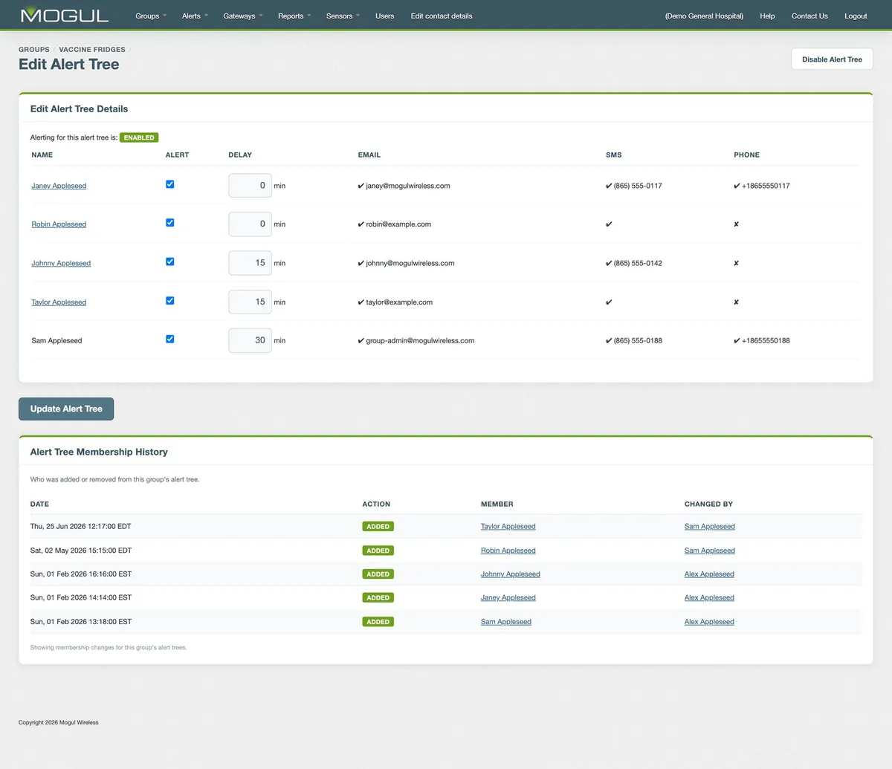
Task: Open Edit contact details
Action: [x=442, y=16]
